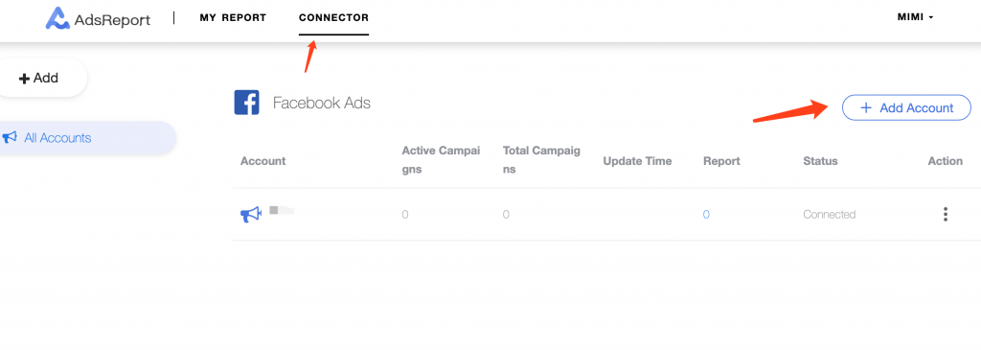Open the Report count link showing 0
The height and width of the screenshot is (350, 981).
(706, 214)
